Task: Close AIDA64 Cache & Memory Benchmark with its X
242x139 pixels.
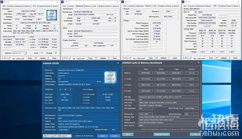Action: point(199,63)
